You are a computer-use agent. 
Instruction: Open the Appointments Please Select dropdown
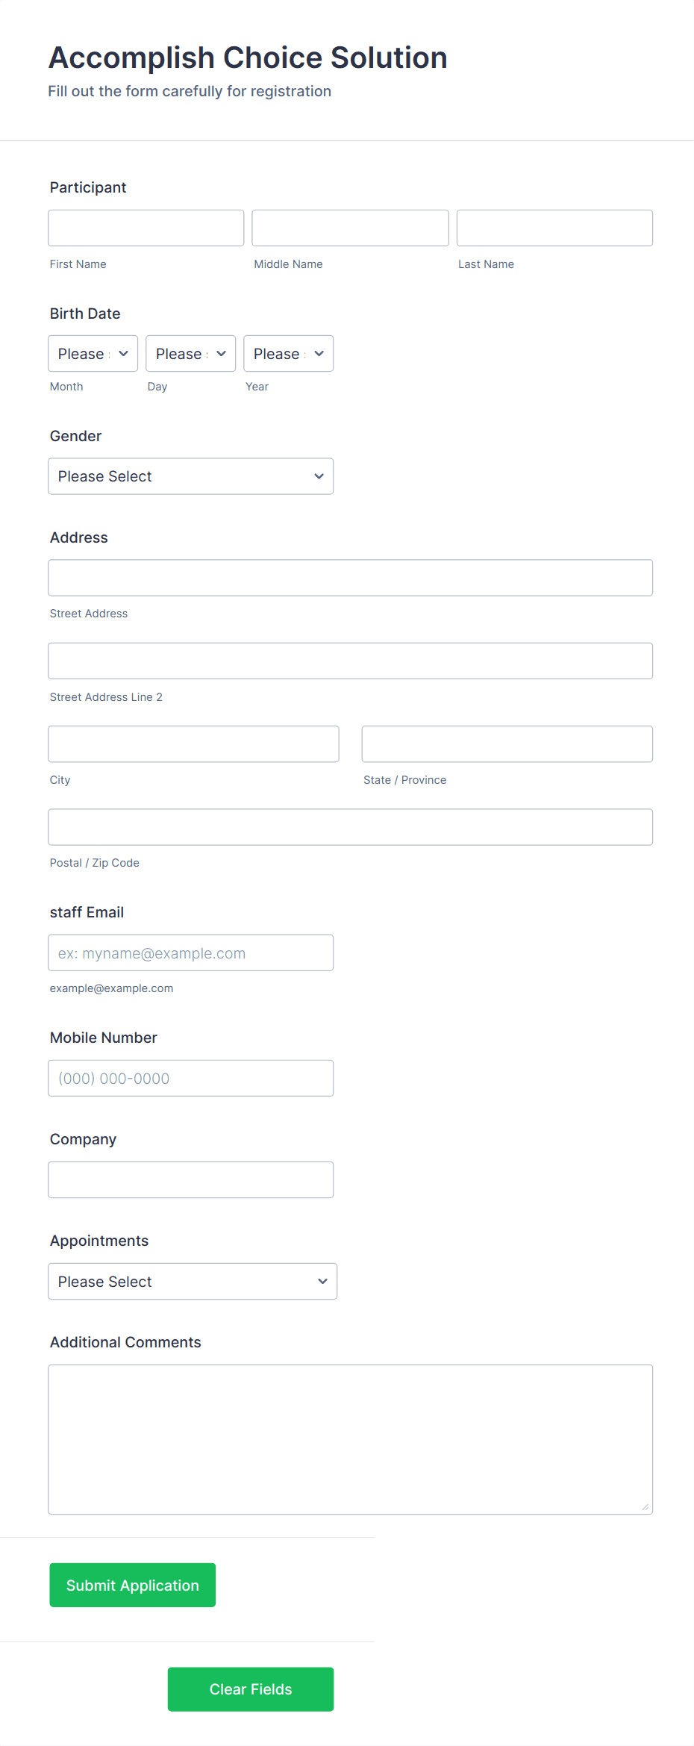[193, 1281]
